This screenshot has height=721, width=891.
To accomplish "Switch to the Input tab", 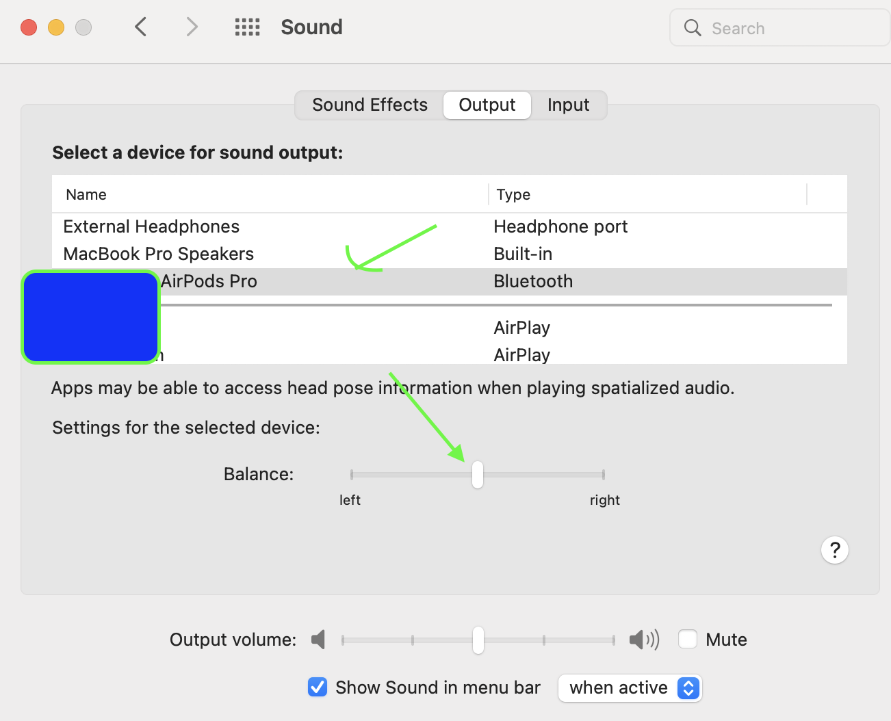I will [568, 105].
